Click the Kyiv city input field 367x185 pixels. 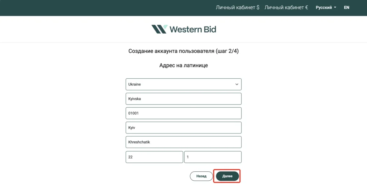[x=183, y=128]
